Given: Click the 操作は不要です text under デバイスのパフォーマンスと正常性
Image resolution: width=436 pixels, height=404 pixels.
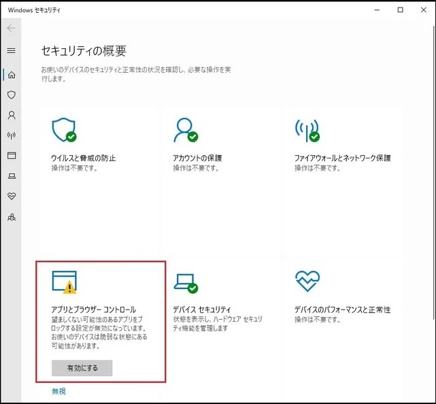Looking at the screenshot, I should click(318, 320).
